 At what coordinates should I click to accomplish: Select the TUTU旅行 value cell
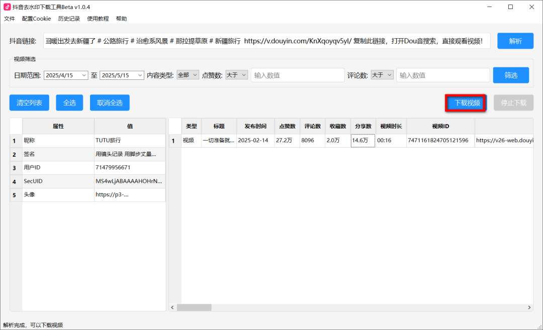[130, 141]
